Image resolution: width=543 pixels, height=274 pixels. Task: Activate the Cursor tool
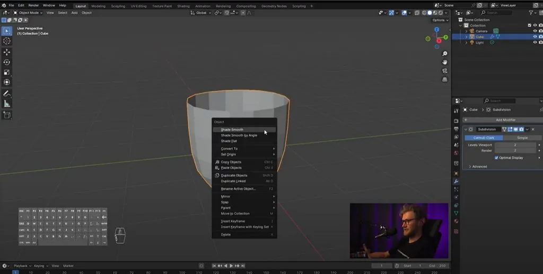coord(6,41)
